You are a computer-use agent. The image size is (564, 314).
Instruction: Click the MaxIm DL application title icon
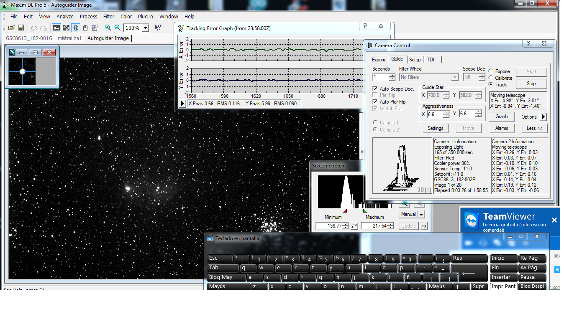point(5,5)
